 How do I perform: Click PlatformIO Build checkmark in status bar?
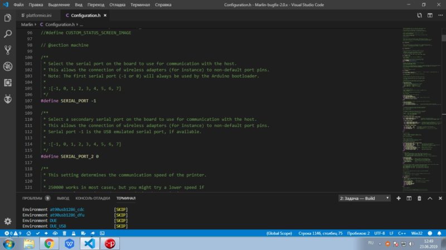click(38, 233)
